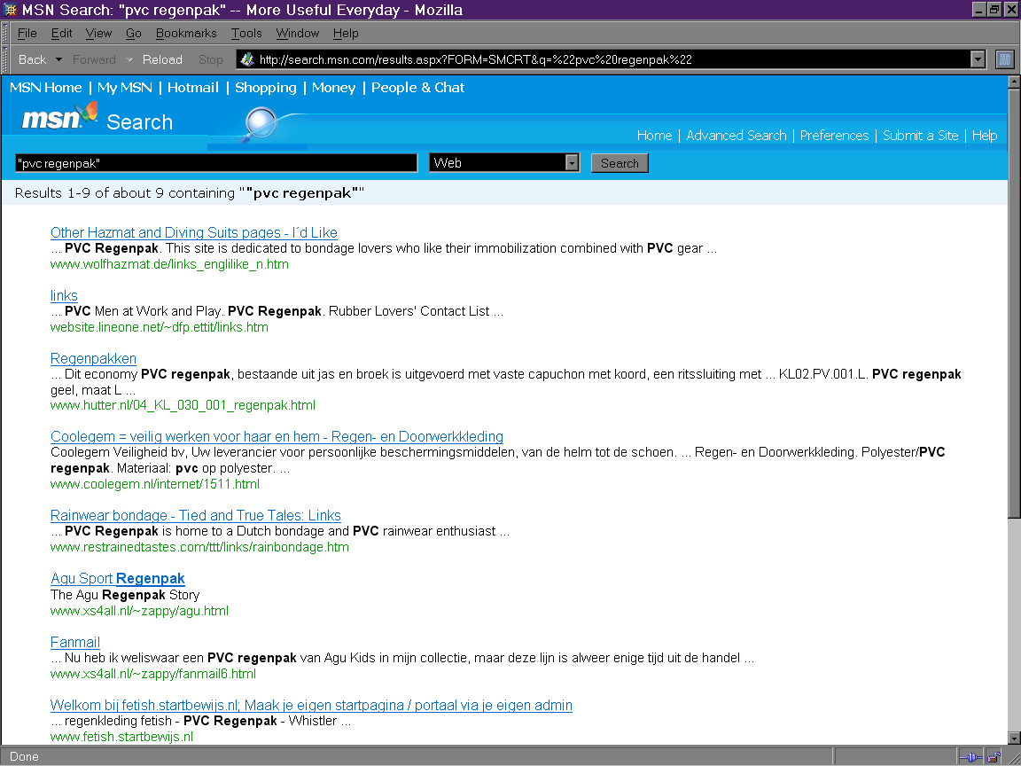Open the Go menu

pyautogui.click(x=134, y=33)
